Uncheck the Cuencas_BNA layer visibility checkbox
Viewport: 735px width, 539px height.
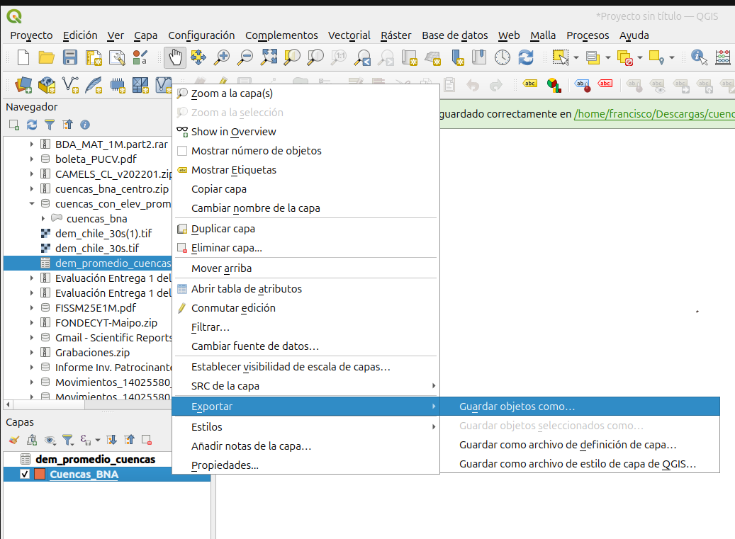[x=26, y=475]
